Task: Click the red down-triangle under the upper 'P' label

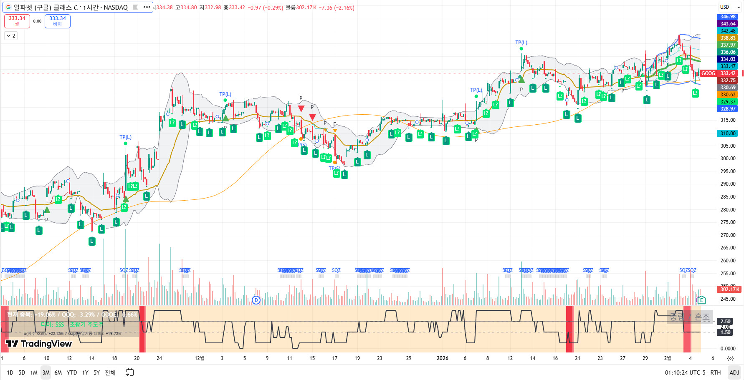Action: 301,108
